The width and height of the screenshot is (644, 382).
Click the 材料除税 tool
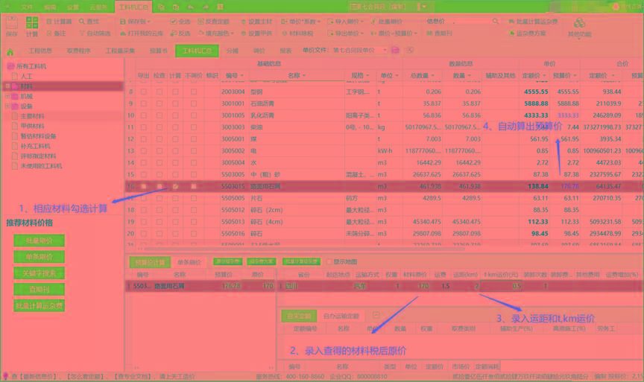point(297,34)
